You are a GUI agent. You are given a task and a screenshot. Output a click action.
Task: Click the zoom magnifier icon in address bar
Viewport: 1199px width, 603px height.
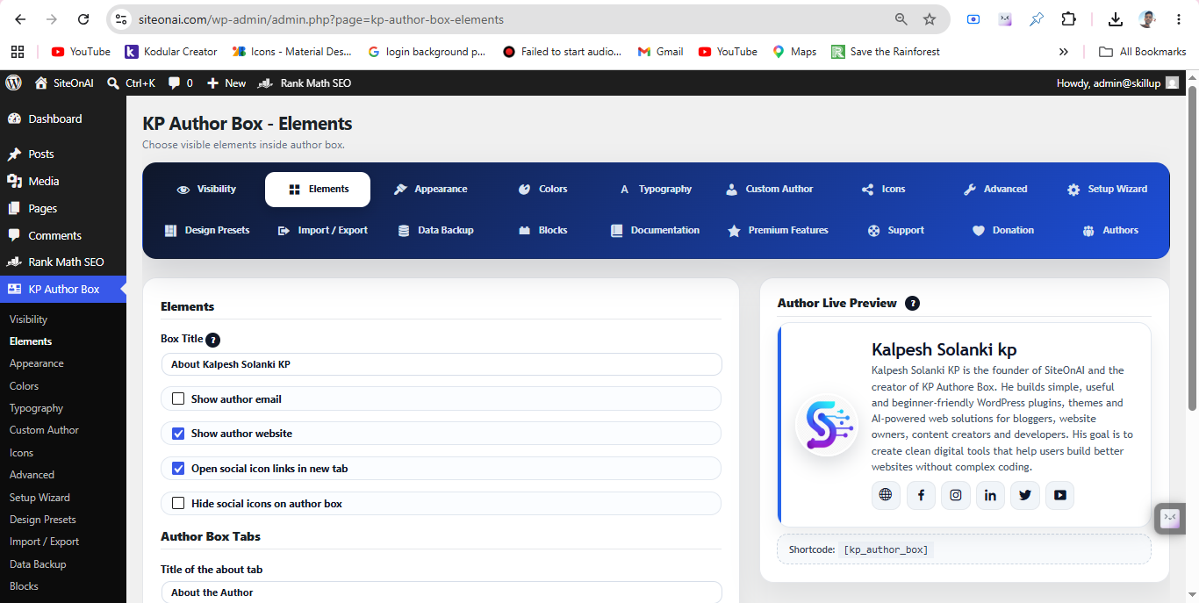pyautogui.click(x=901, y=19)
